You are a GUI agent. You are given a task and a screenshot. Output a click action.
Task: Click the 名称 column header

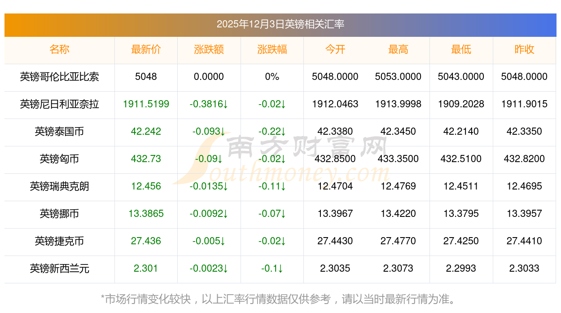point(60,49)
